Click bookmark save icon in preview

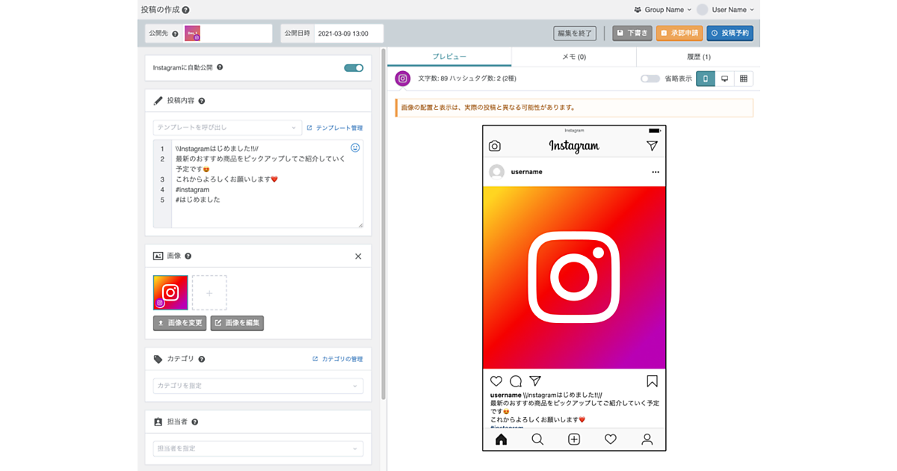click(652, 381)
